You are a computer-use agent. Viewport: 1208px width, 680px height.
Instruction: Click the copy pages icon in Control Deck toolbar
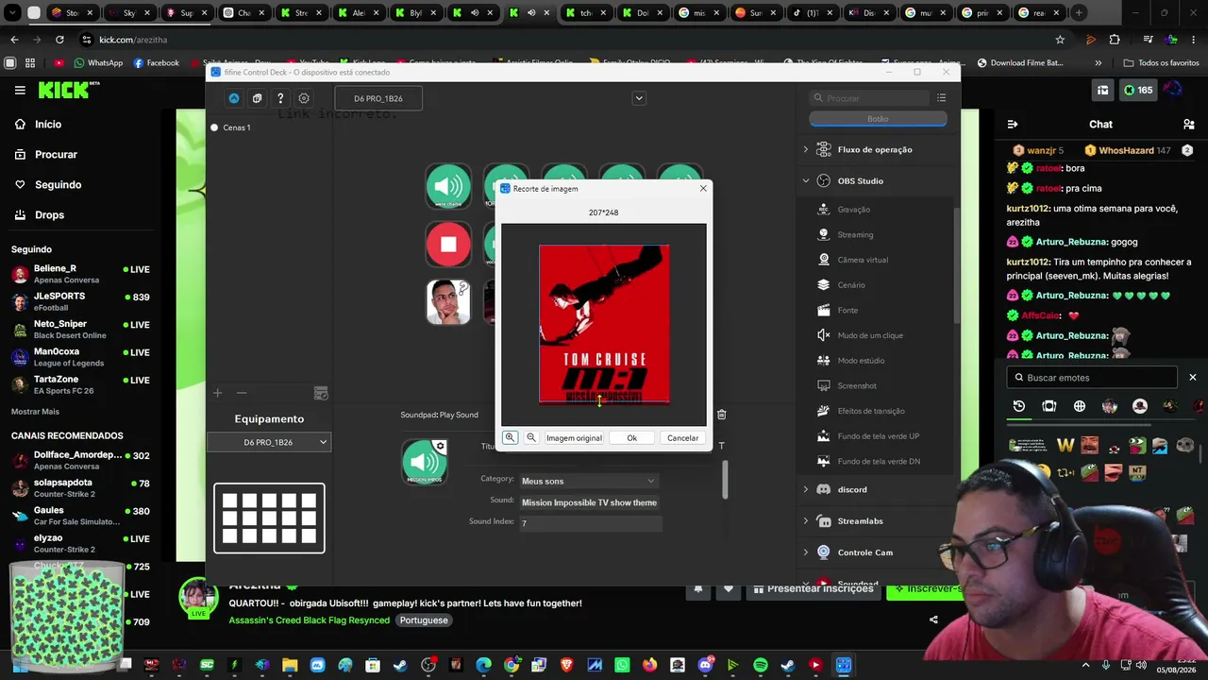click(257, 98)
